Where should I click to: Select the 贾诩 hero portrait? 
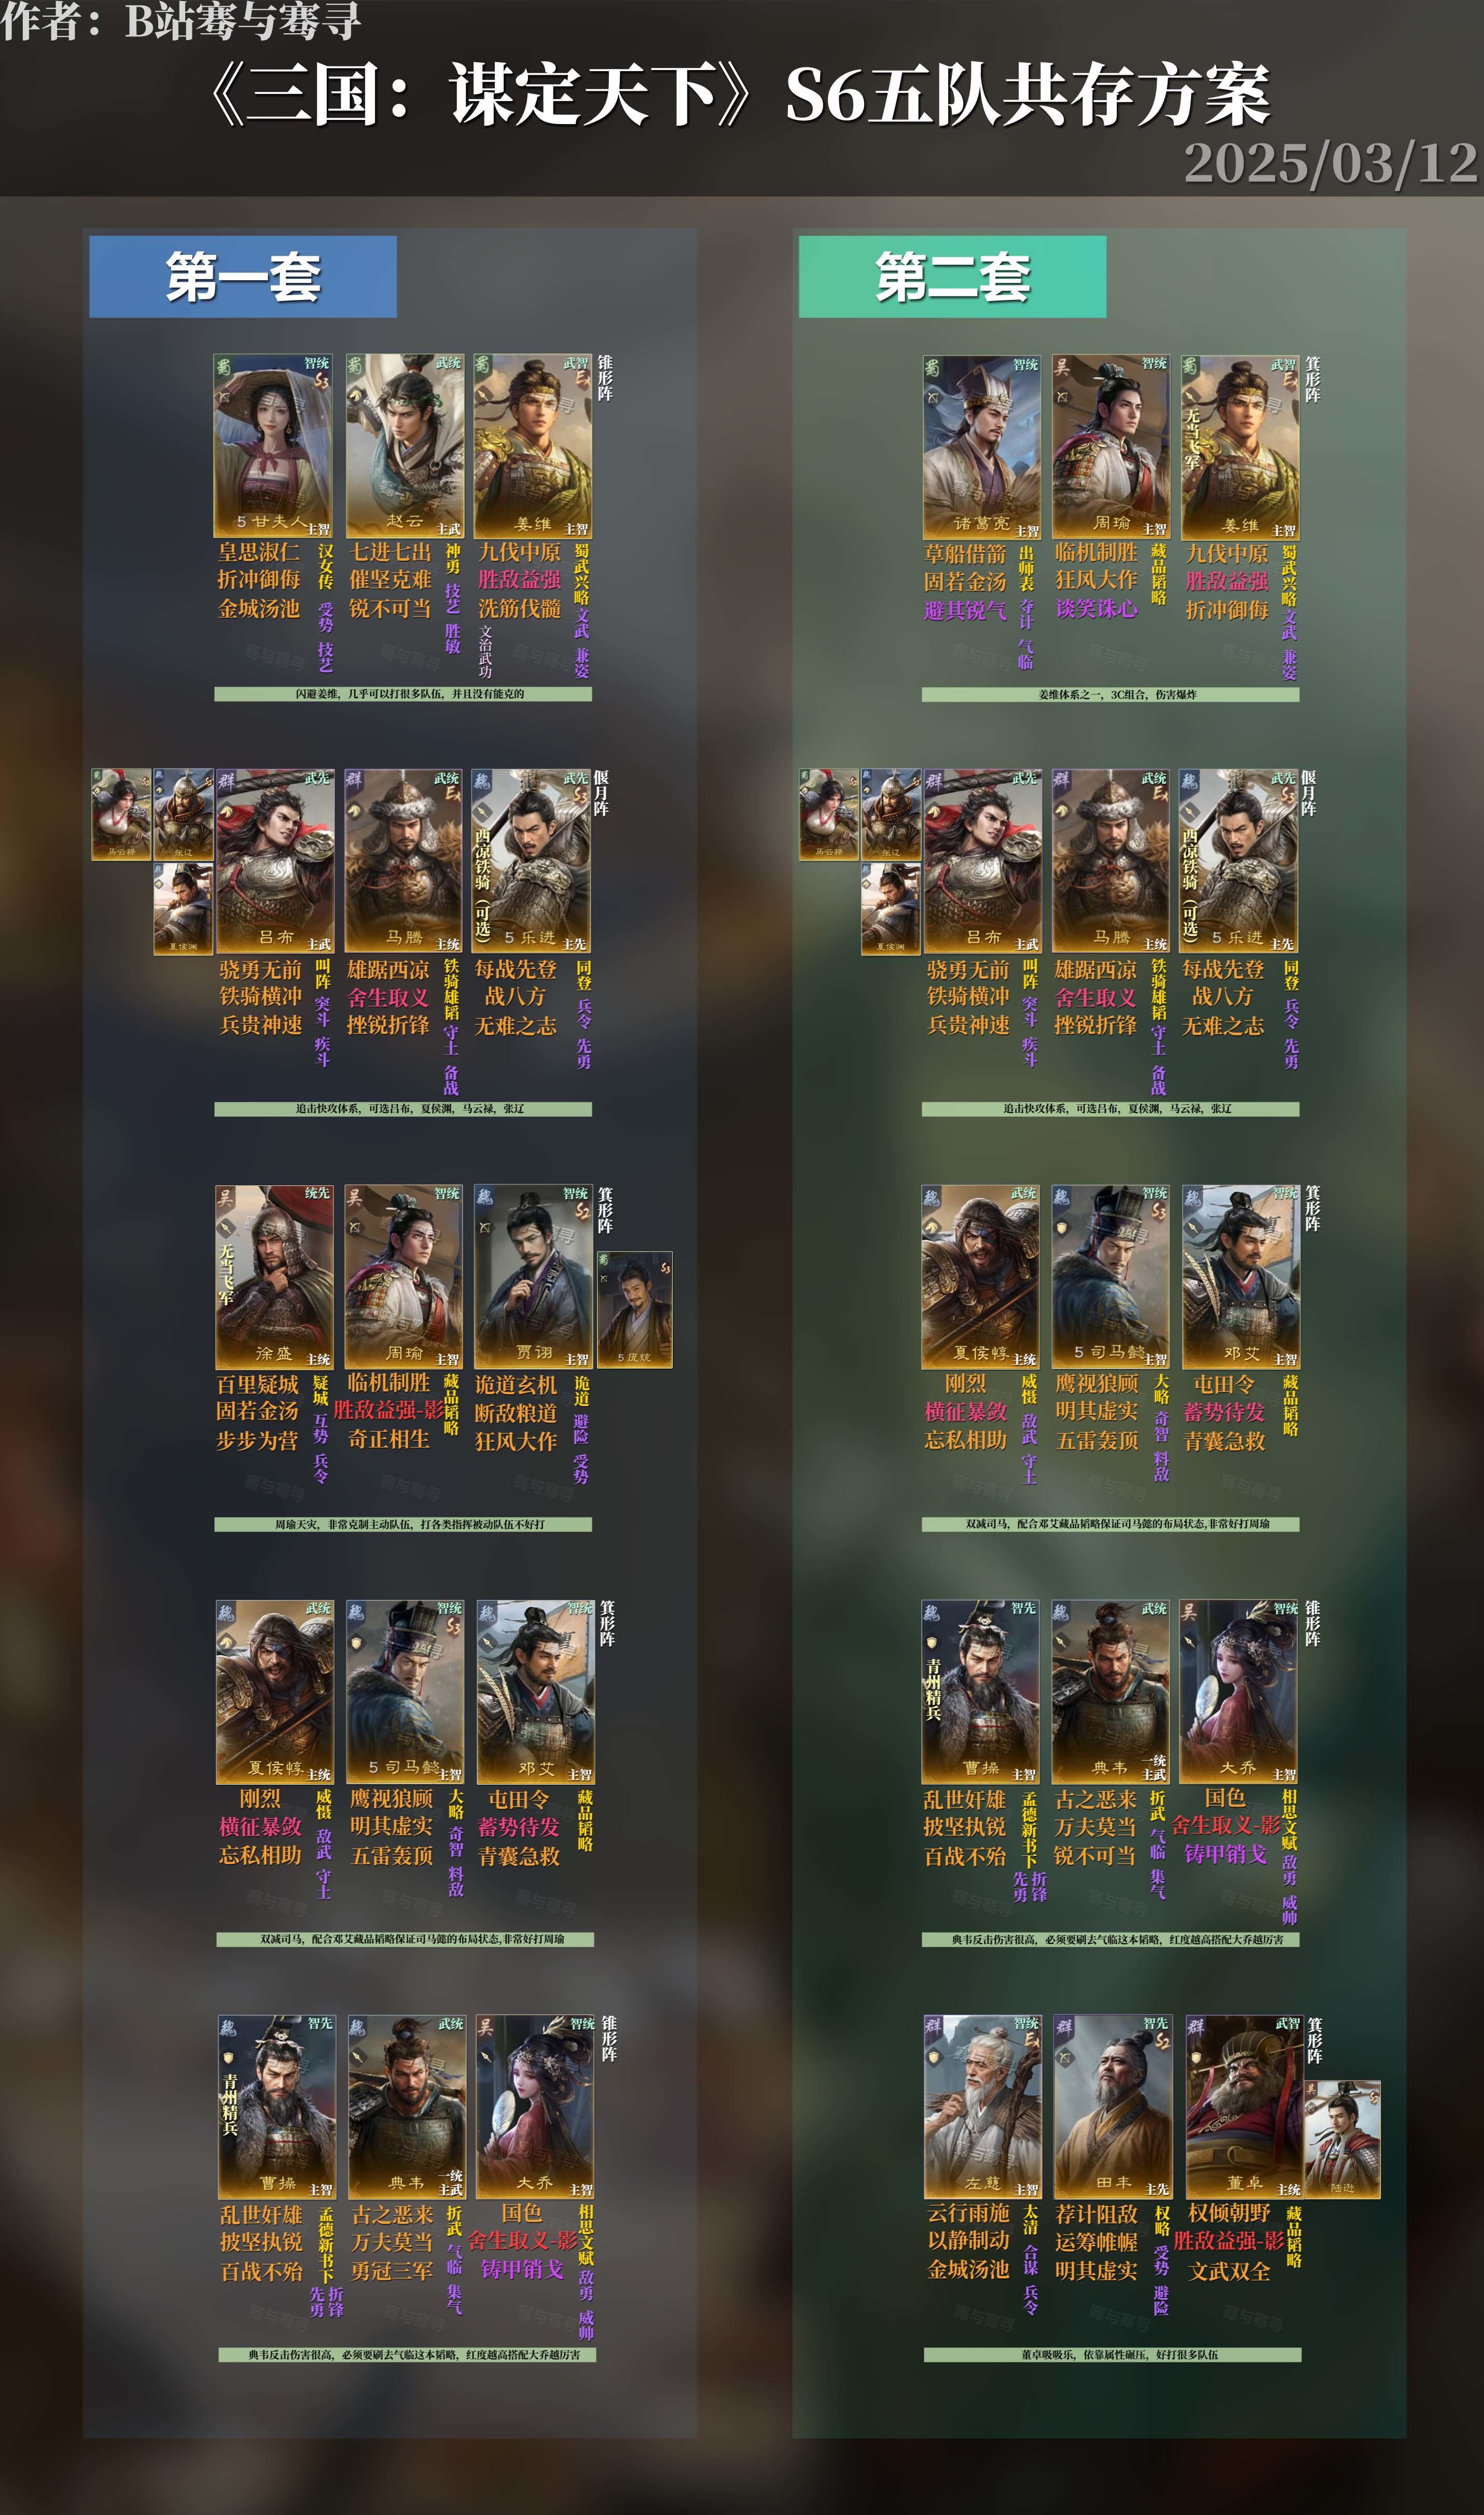(534, 1278)
